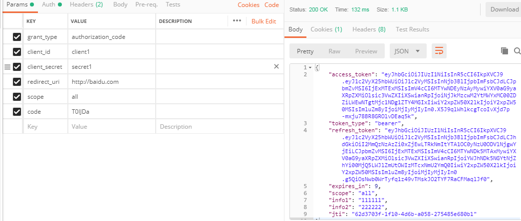Grab the client_secret row reorder handle

click(x=7, y=67)
